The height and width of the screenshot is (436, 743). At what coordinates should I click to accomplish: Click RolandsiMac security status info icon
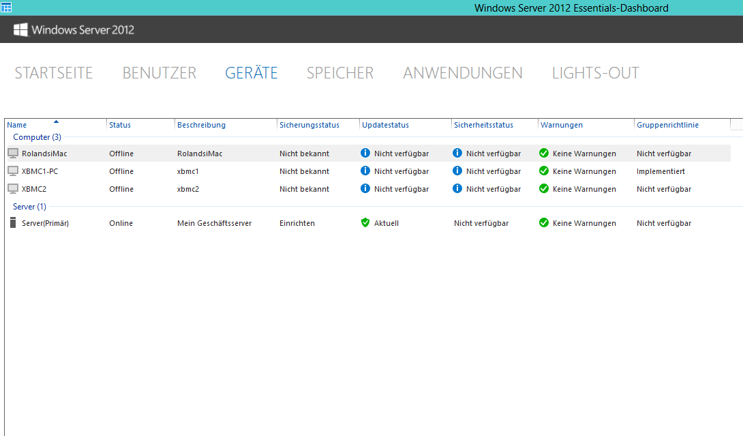457,153
